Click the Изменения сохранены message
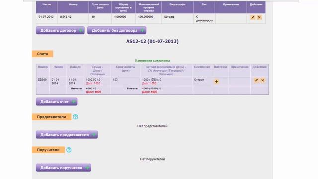This screenshot has width=318, height=179. (x=153, y=61)
